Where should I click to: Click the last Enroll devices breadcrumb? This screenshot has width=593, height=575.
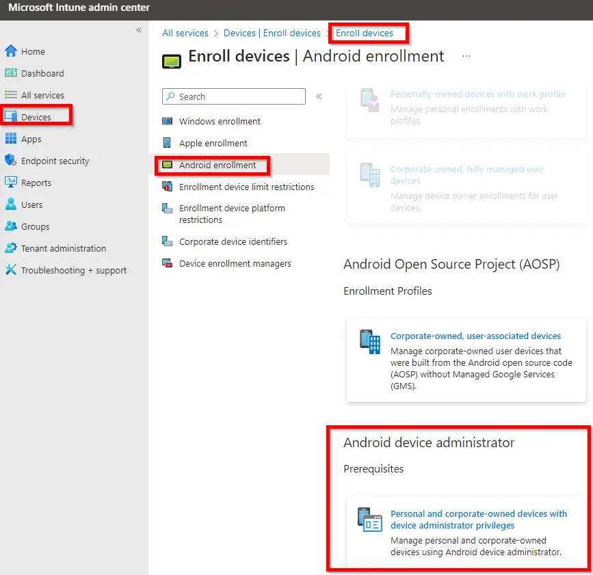(364, 34)
